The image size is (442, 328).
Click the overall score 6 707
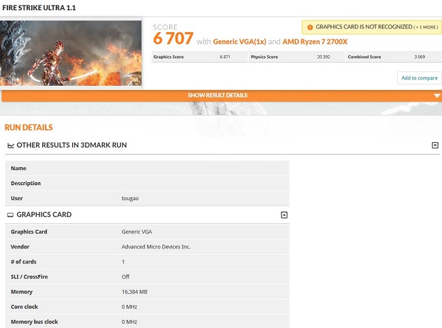pos(173,38)
